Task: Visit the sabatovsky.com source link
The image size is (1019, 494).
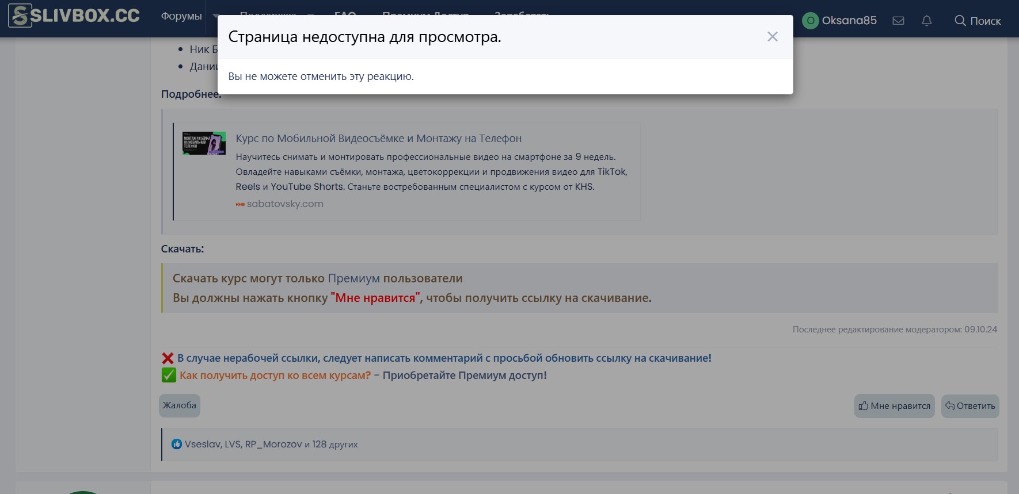Action: click(284, 204)
